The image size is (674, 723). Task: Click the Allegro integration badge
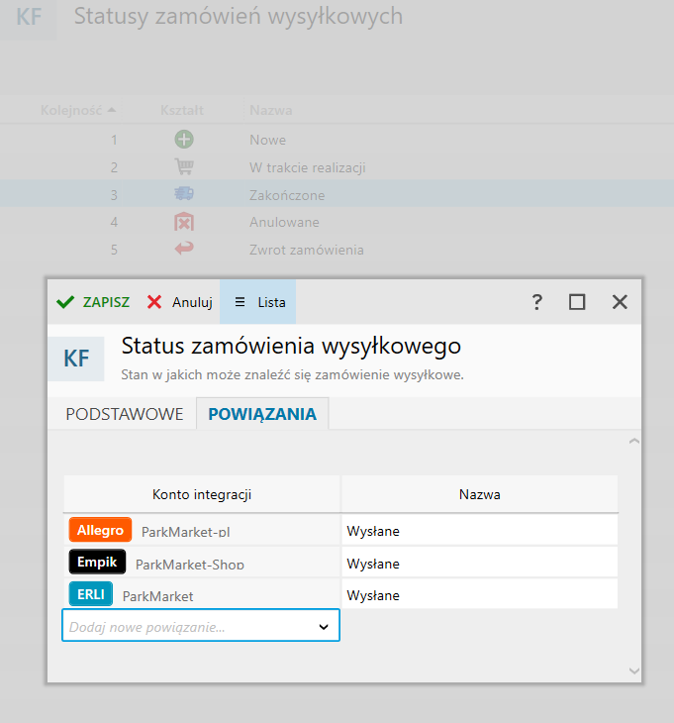[100, 530]
